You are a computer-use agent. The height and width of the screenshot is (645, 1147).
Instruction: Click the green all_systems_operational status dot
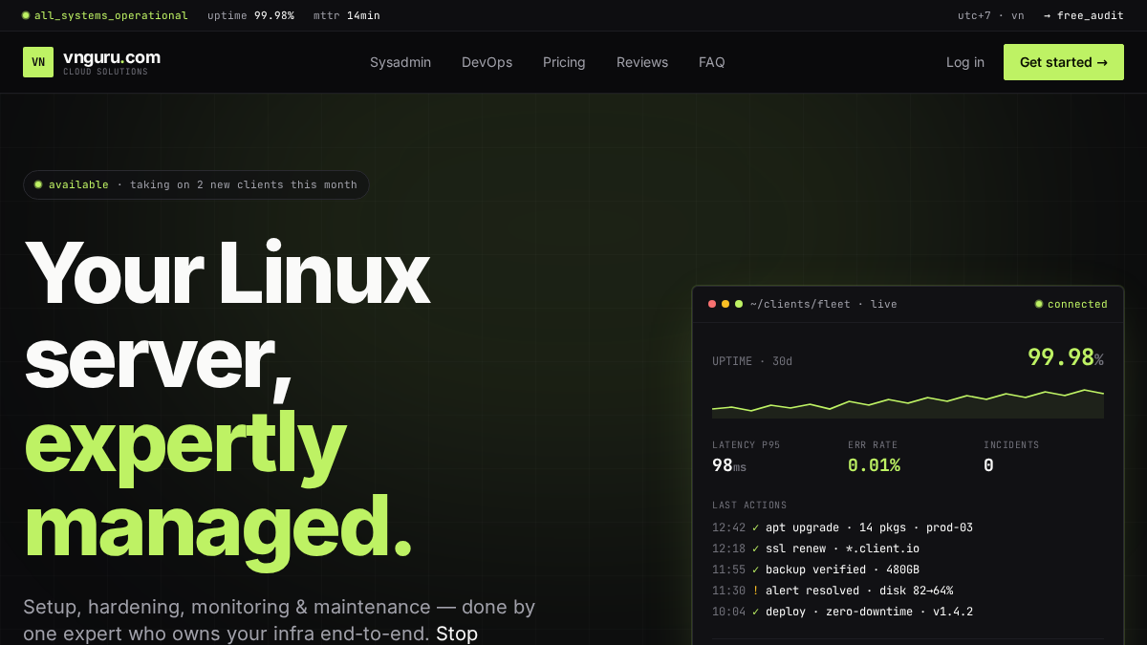26,15
